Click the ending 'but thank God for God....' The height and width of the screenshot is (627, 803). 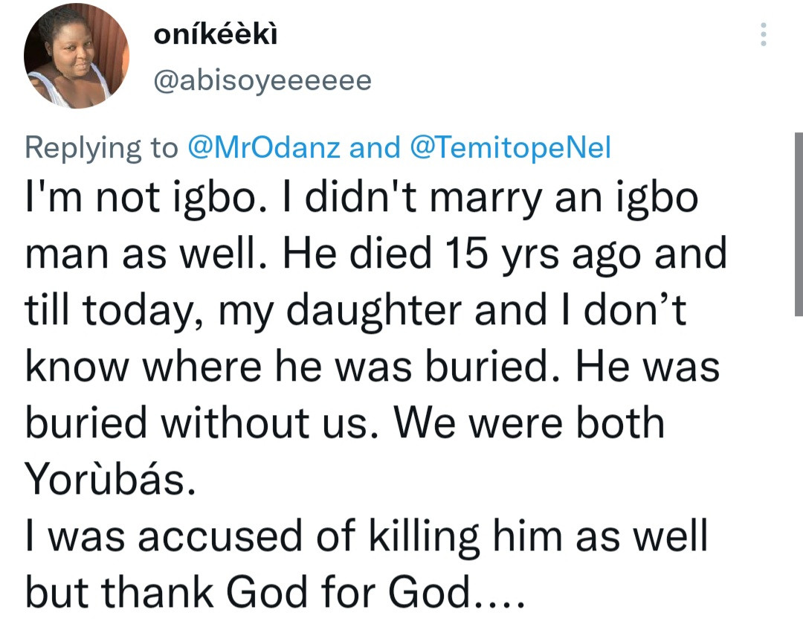click(275, 592)
